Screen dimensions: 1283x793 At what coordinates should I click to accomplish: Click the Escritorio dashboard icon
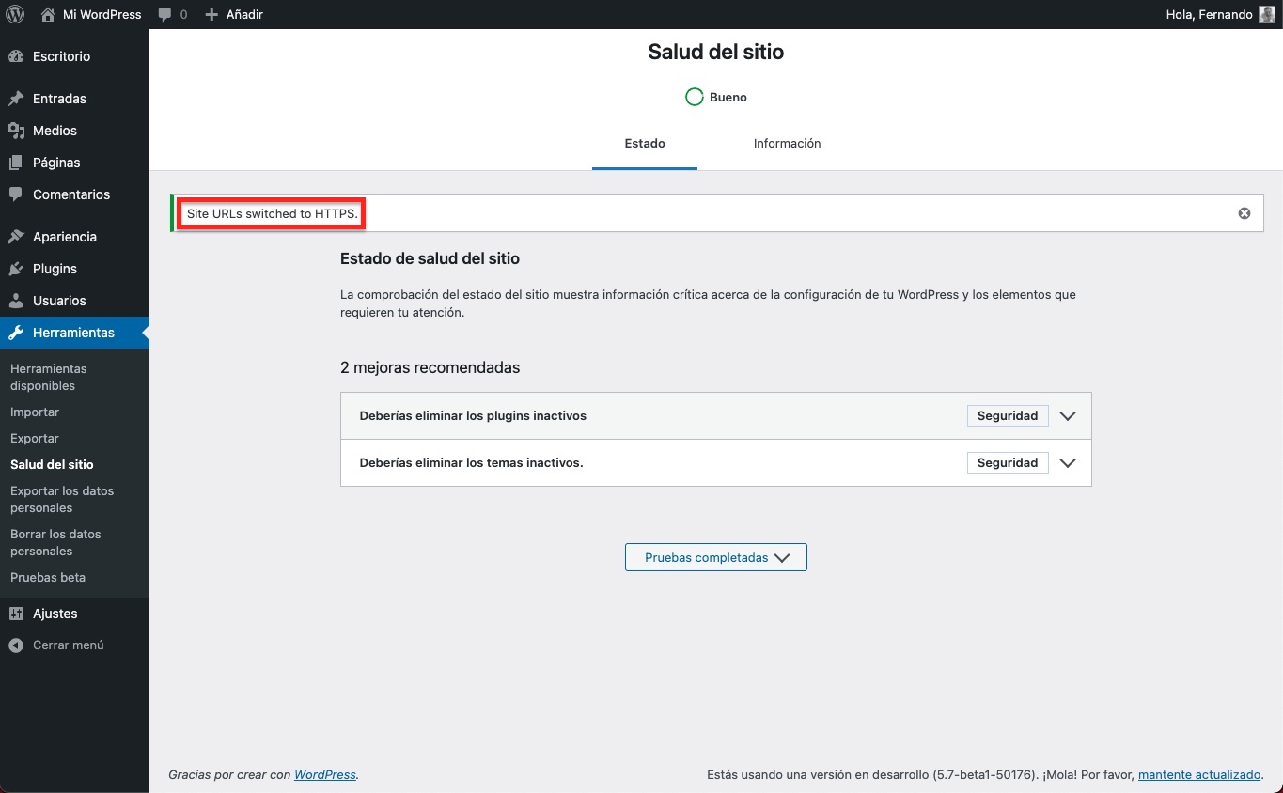(16, 56)
